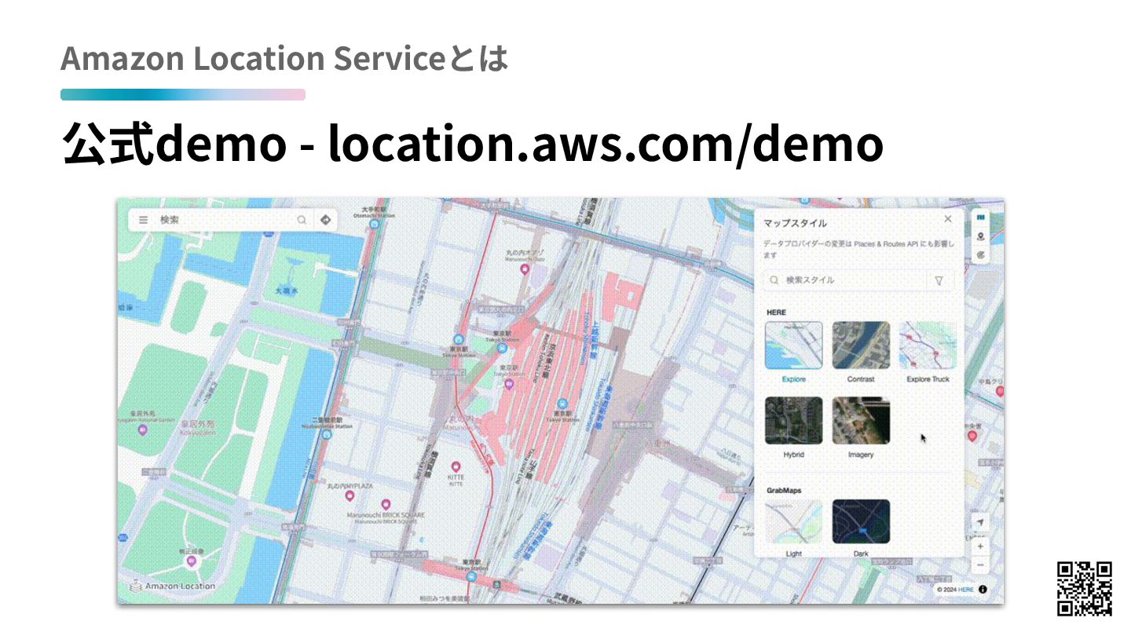Viewport: 1131px width, 636px height.
Task: Click the magnifier icon in the map search bar
Action: pyautogui.click(x=302, y=221)
